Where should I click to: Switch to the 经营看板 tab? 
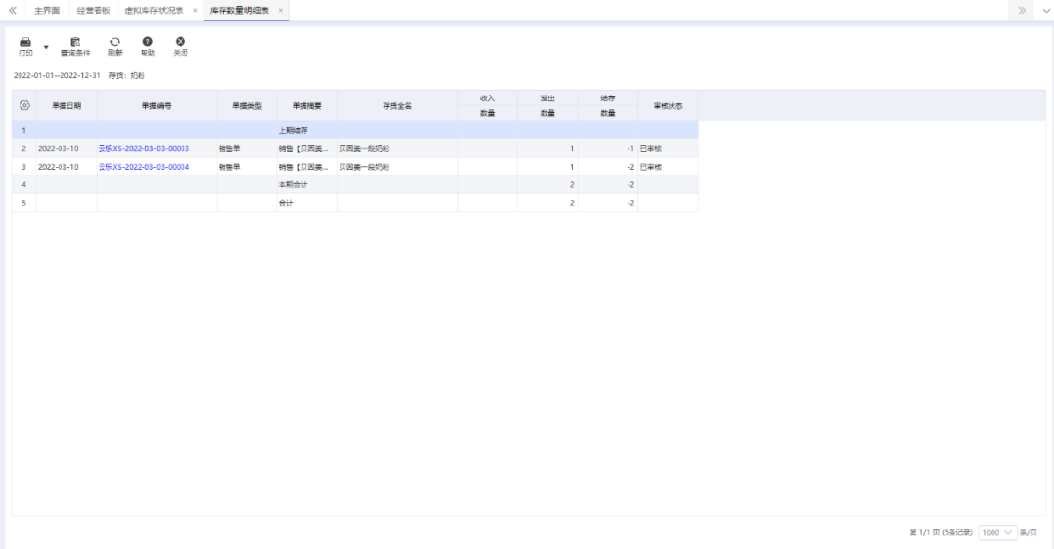click(x=94, y=10)
